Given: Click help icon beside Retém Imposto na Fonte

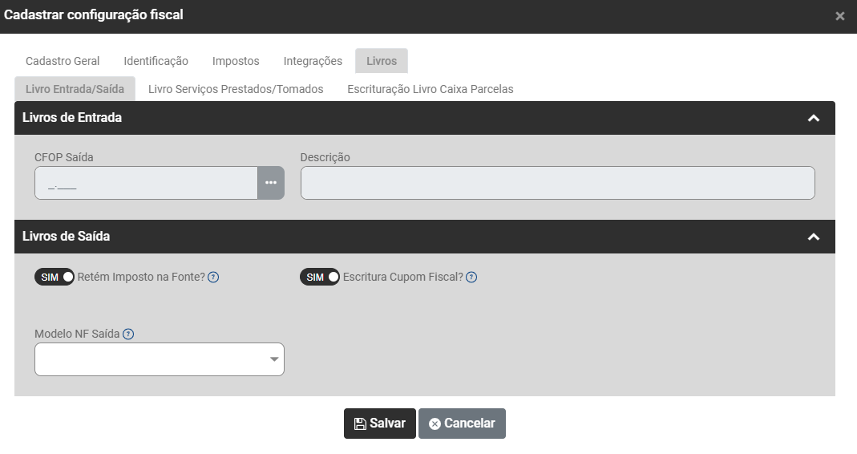Looking at the screenshot, I should pyautogui.click(x=213, y=278).
